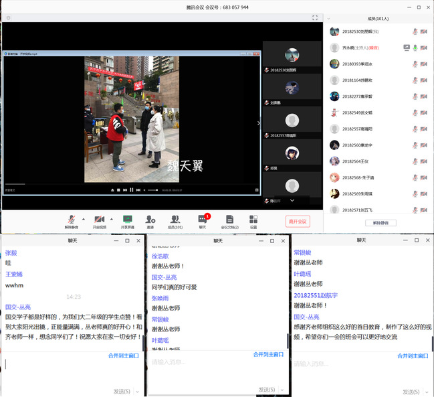
Task: Start sharing with 共享屏幕 icon
Action: tap(127, 220)
